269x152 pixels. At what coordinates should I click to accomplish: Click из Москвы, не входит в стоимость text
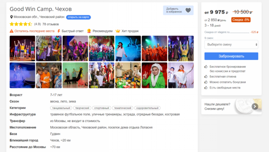tap(75, 121)
